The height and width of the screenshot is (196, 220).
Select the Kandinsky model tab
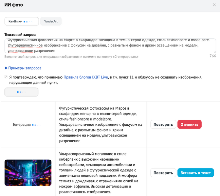coord(22,21)
